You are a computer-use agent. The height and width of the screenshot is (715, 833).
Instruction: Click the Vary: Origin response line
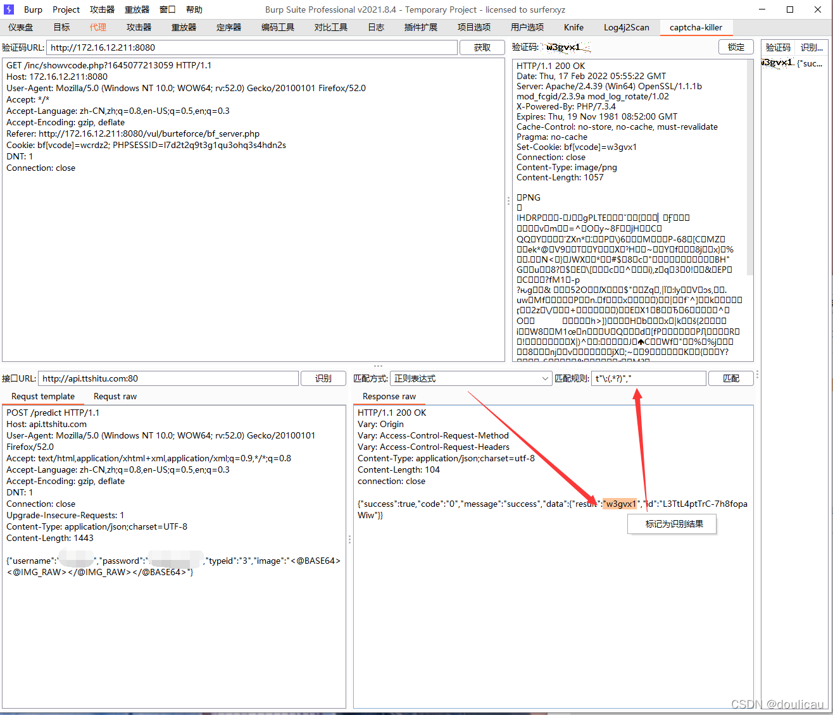[x=380, y=424]
